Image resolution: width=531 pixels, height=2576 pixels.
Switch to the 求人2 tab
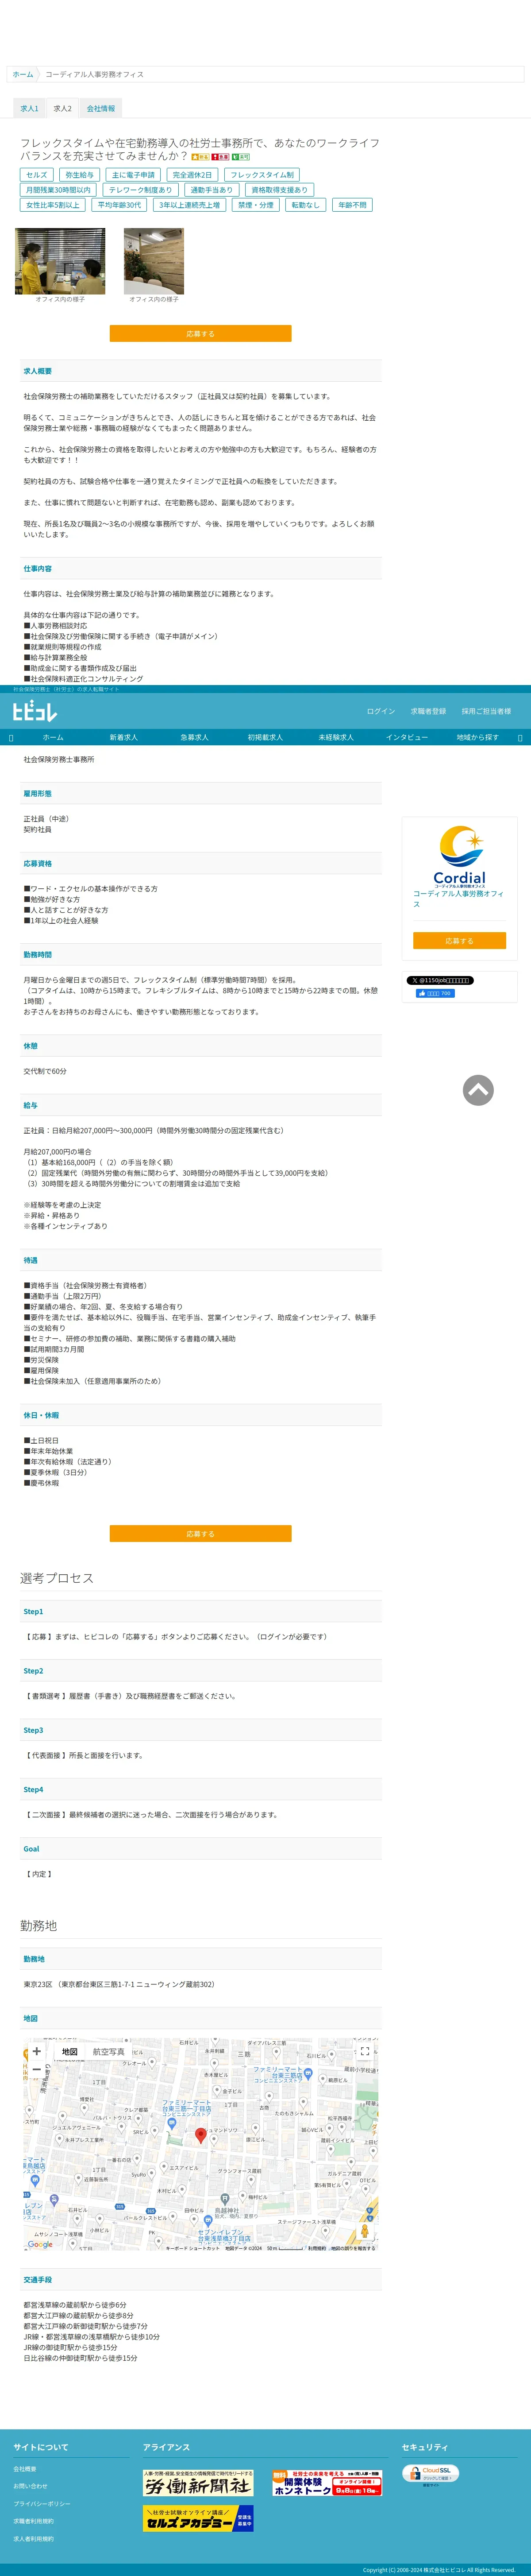coord(63,108)
